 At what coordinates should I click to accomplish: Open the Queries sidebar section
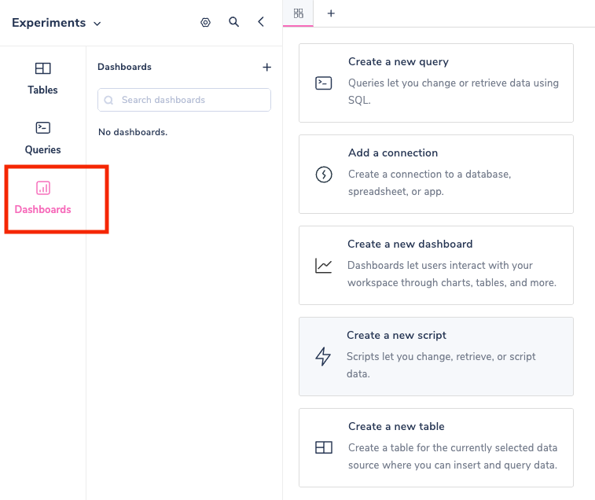tap(43, 138)
